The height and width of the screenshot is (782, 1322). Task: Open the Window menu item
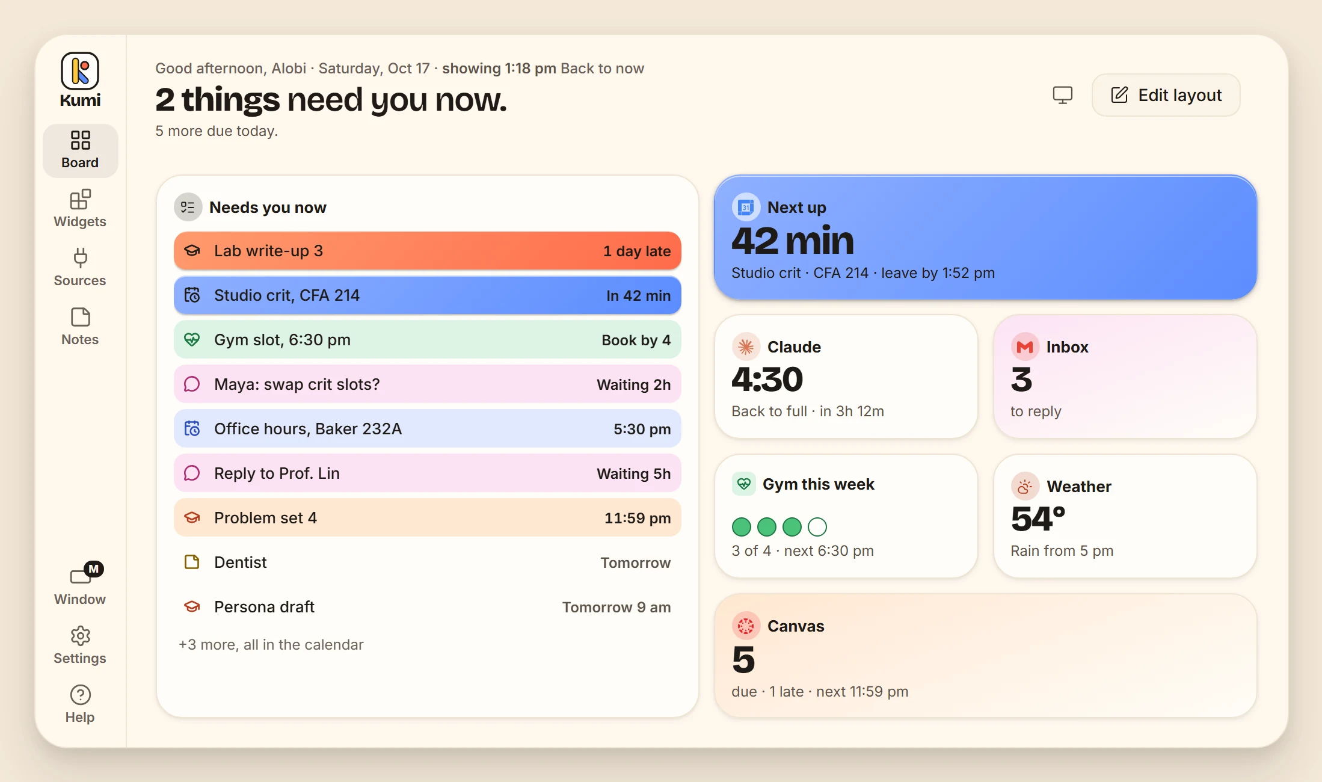(x=80, y=584)
